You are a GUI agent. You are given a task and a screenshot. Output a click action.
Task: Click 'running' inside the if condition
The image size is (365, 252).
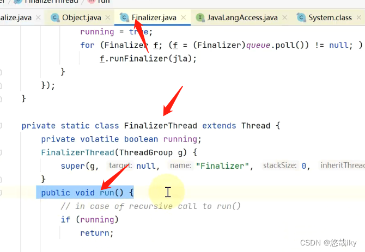coord(97,220)
